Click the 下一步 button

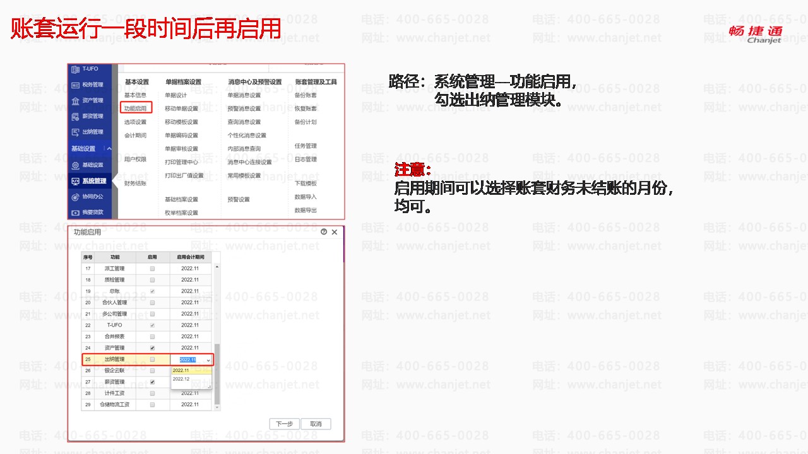[284, 424]
